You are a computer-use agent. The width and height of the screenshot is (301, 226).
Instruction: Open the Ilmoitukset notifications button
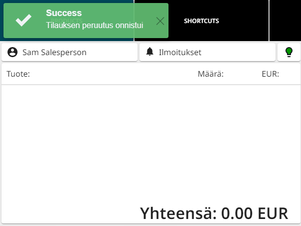(x=207, y=52)
